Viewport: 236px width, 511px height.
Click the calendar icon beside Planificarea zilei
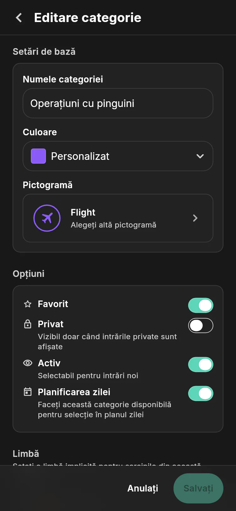[28, 392]
